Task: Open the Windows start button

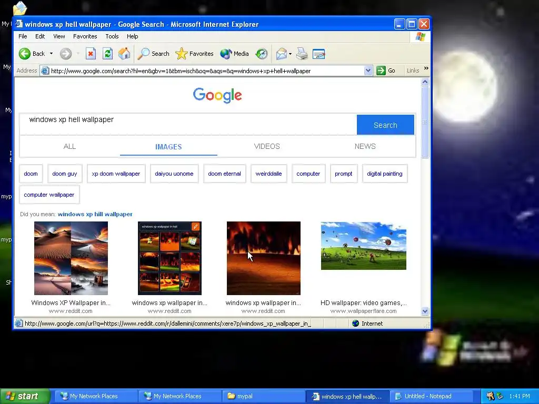Action: pos(25,396)
